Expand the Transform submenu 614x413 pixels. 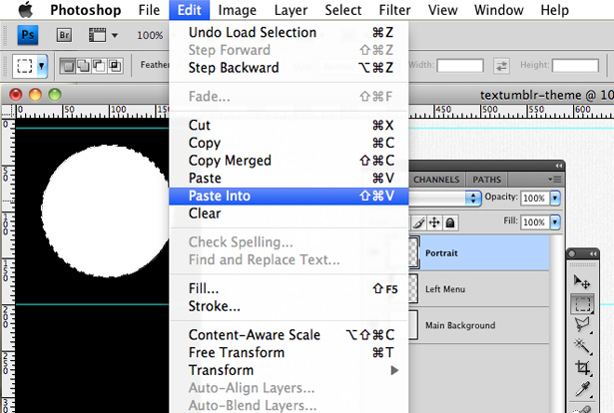tap(289, 370)
